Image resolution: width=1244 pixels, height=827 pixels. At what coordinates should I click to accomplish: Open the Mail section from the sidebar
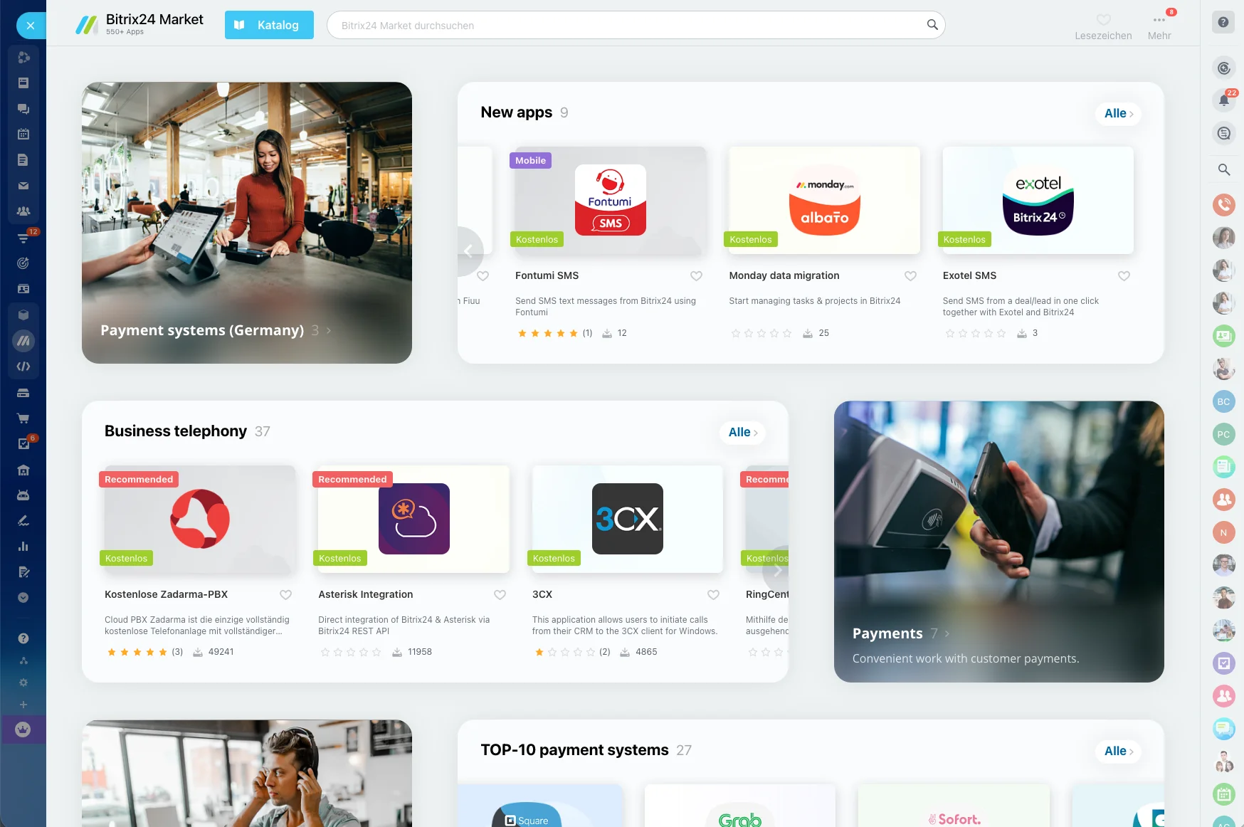[x=23, y=186]
